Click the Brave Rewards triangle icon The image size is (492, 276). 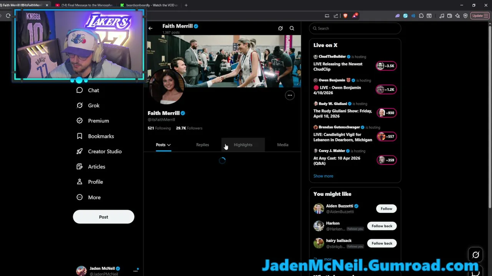pos(355,16)
